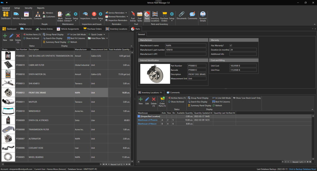This screenshot has height=171, width=317.
Task: Click the Warehouse of Macon link
Action: tap(147, 124)
